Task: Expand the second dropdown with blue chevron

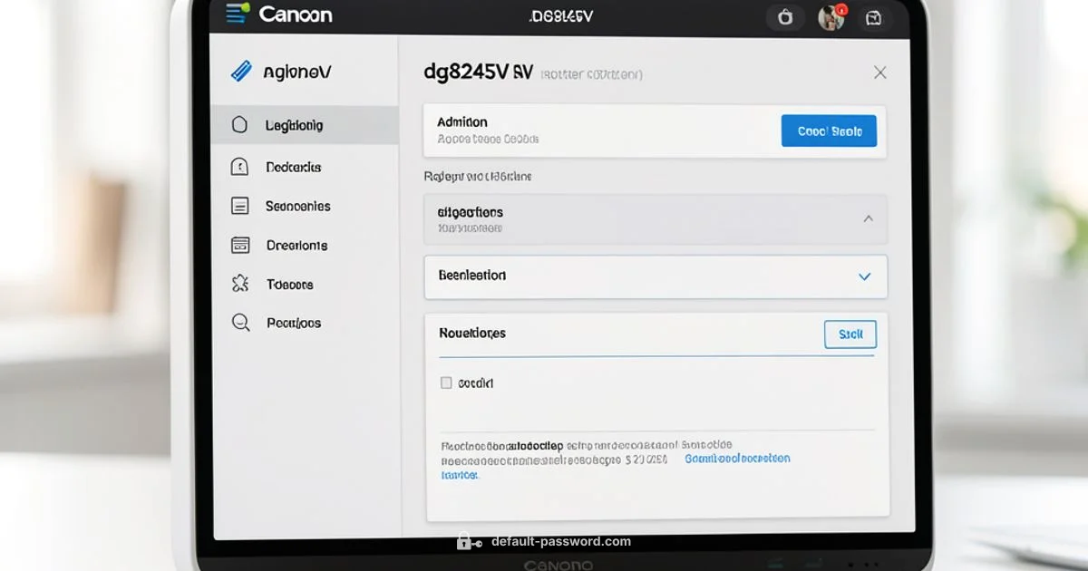Action: click(x=864, y=276)
